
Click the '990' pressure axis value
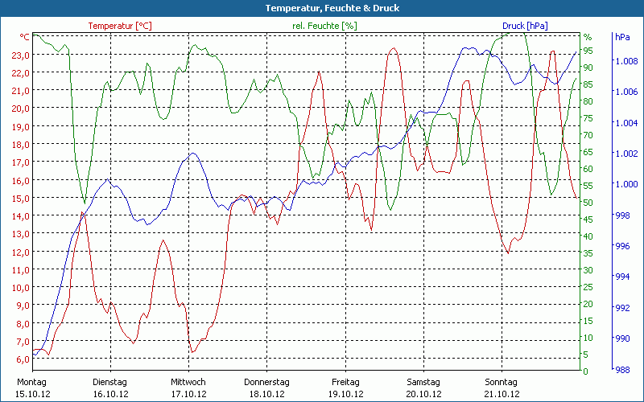(622, 338)
